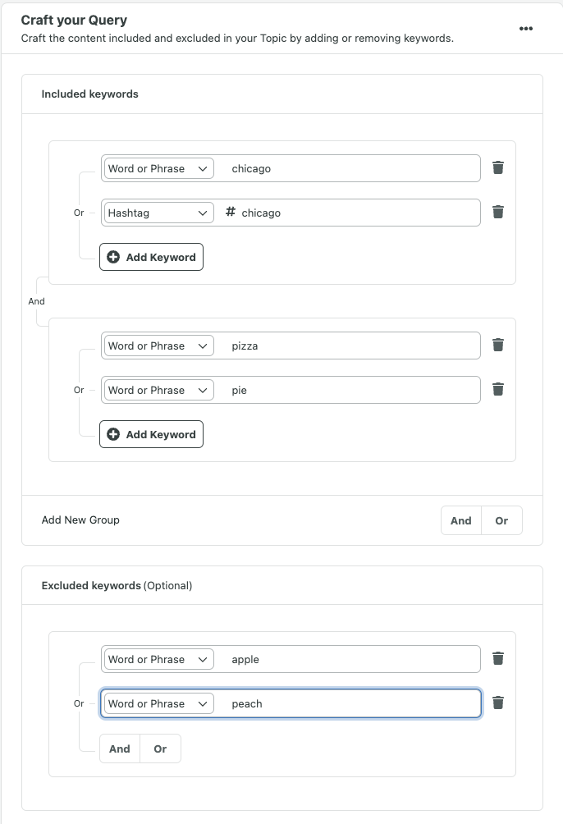The image size is (563, 824).
Task: Delete the excluded "apple" keyword
Action: (497, 658)
